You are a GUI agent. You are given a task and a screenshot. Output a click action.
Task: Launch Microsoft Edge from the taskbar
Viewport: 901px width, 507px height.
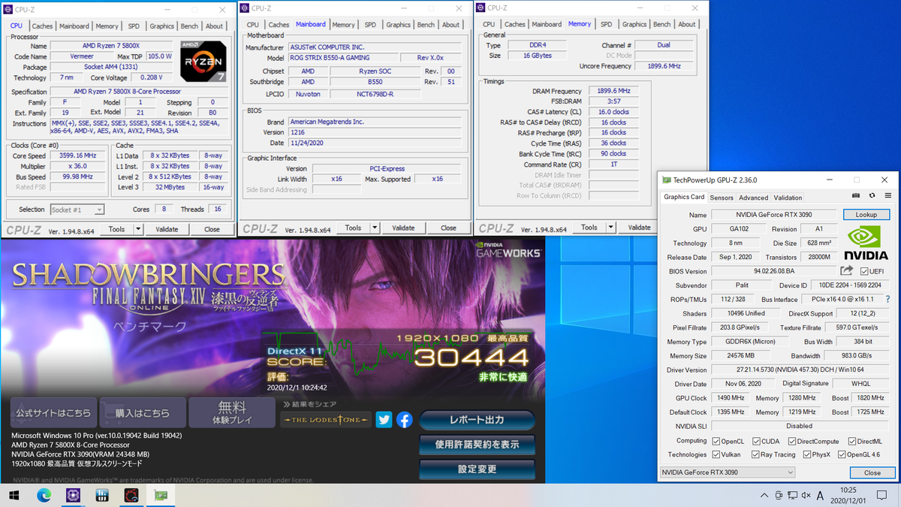tap(44, 495)
